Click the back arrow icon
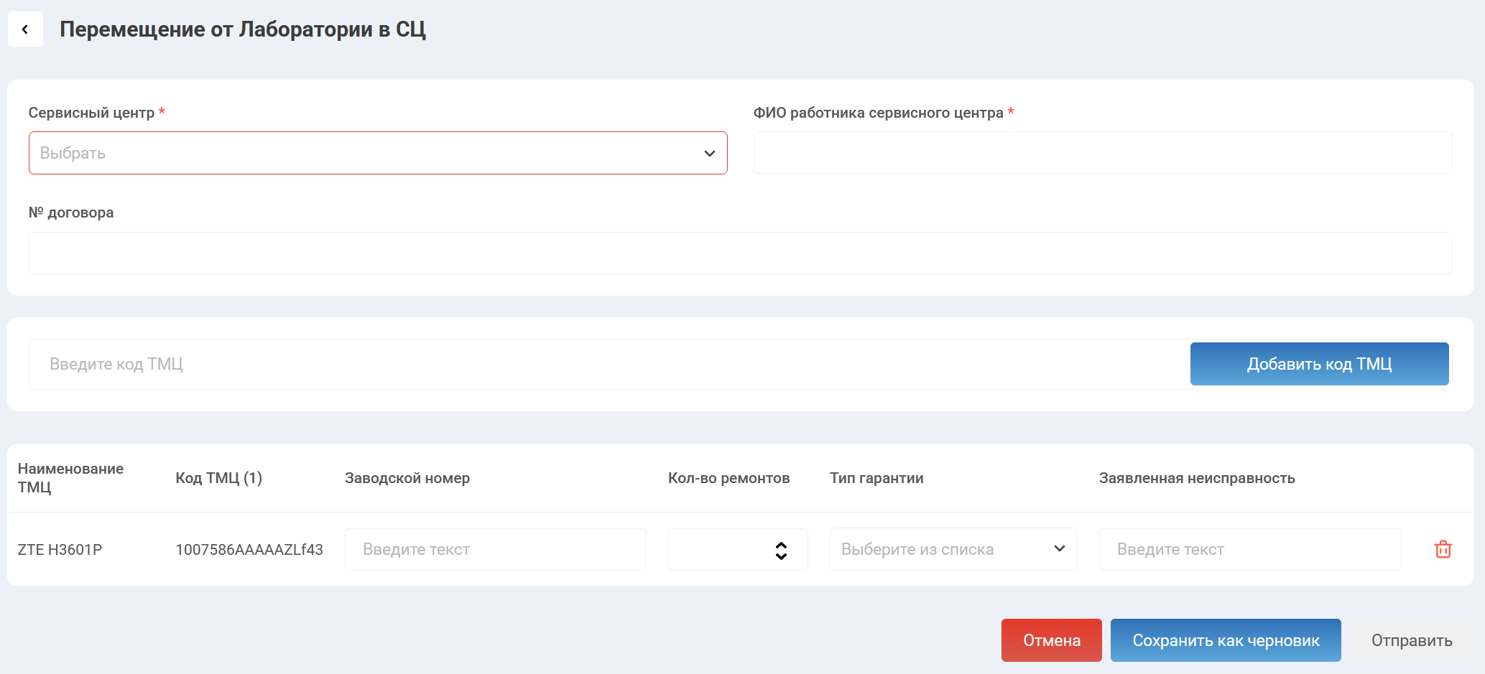Image resolution: width=1485 pixels, height=674 pixels. tap(25, 29)
